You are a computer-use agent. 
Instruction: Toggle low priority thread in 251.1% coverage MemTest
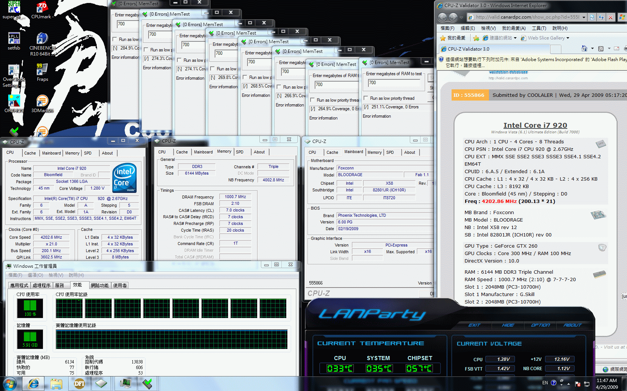366,98
